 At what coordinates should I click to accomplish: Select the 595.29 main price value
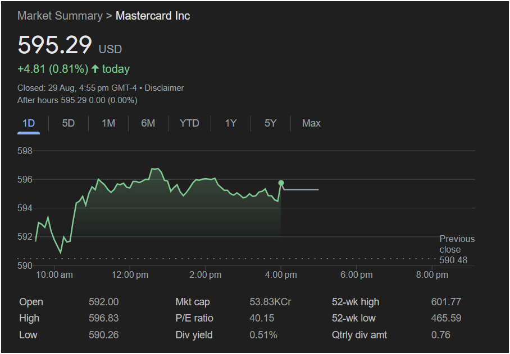54,45
